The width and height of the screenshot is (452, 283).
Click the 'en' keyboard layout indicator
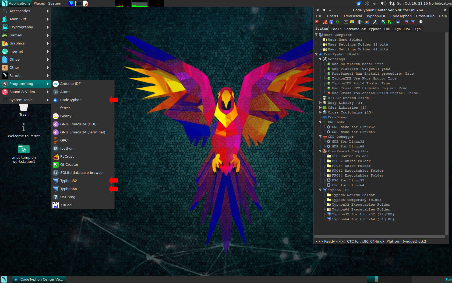(375, 3)
